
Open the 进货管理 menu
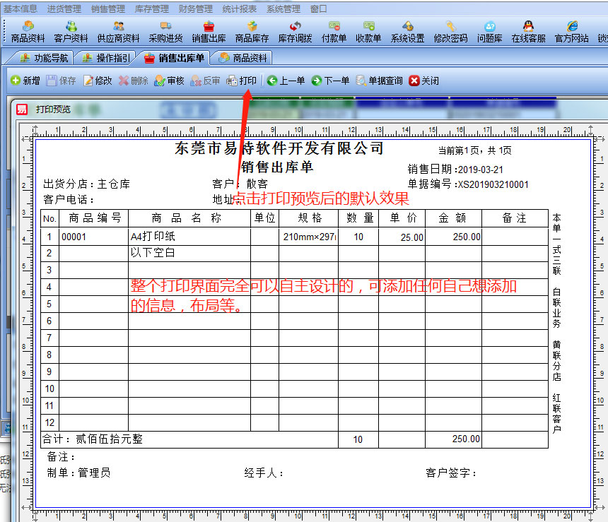(64, 9)
